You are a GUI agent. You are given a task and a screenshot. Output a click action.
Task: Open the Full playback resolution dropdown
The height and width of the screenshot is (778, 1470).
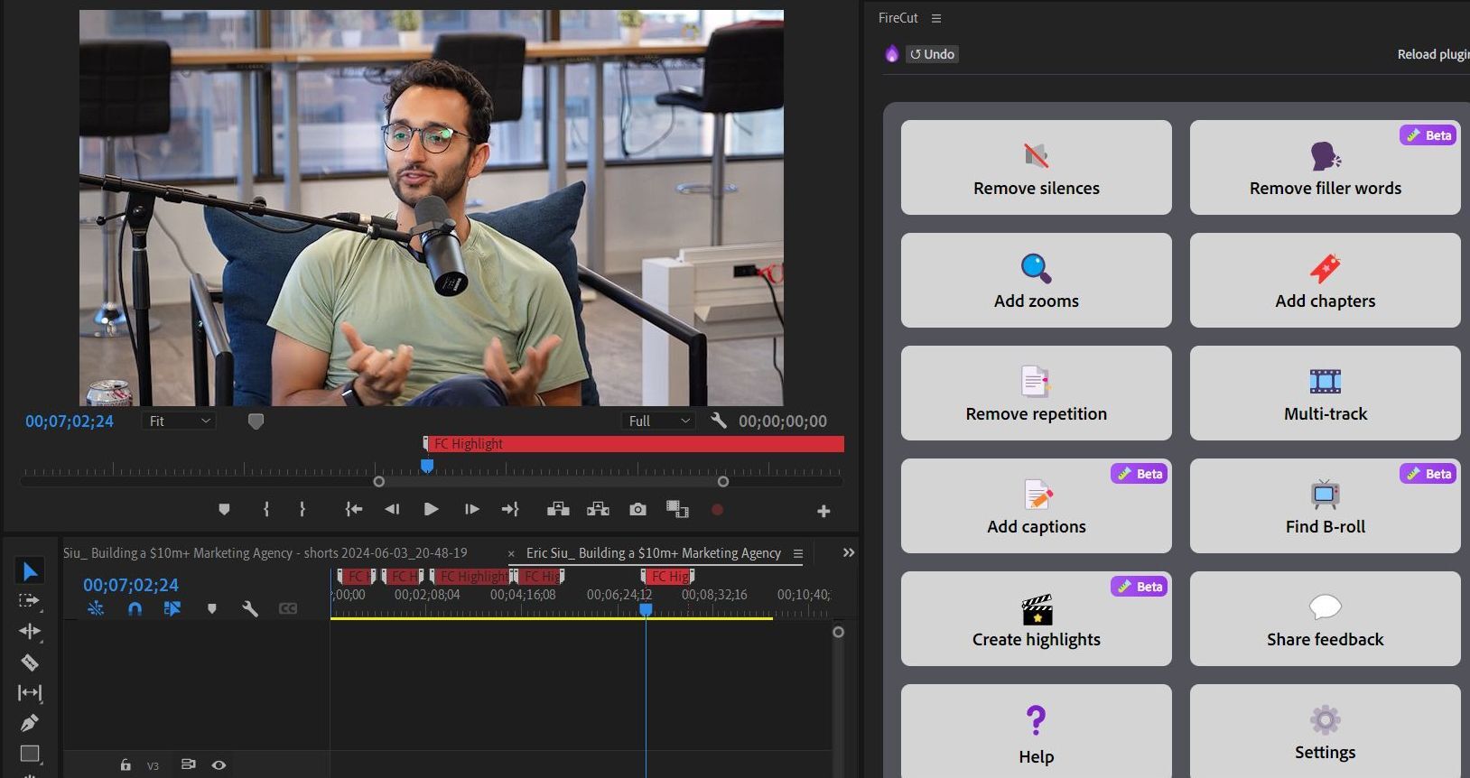658,421
